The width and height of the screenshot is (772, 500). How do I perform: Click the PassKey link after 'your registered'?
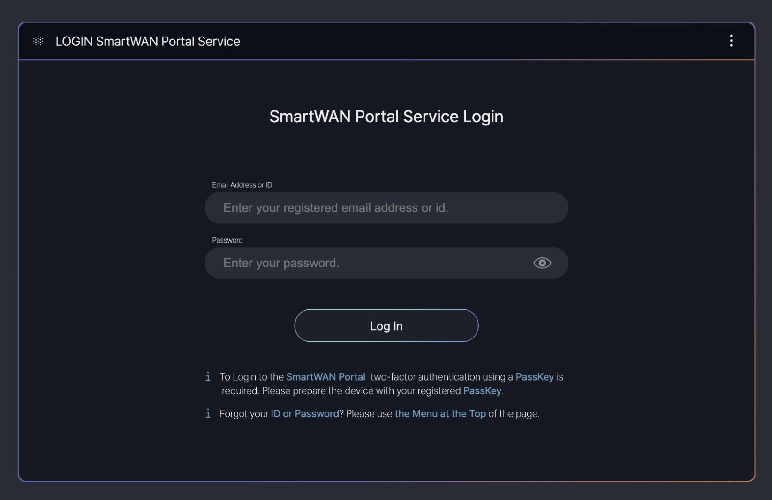coord(482,391)
